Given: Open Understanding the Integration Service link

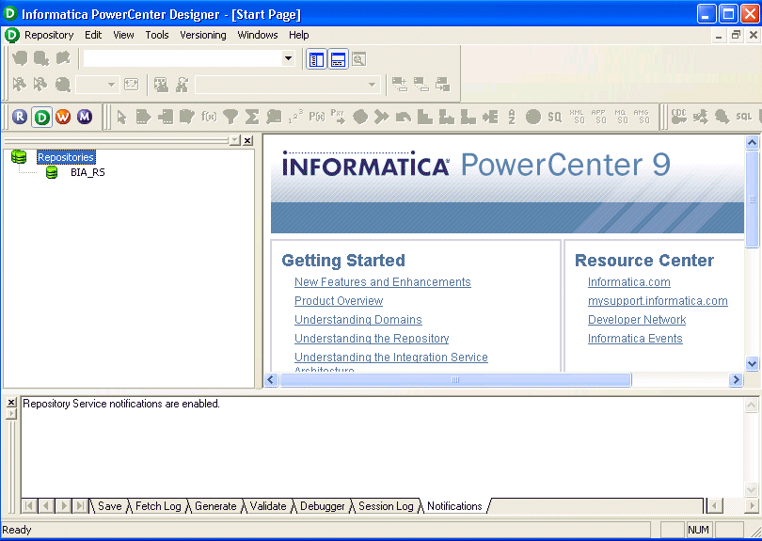Looking at the screenshot, I should (391, 358).
